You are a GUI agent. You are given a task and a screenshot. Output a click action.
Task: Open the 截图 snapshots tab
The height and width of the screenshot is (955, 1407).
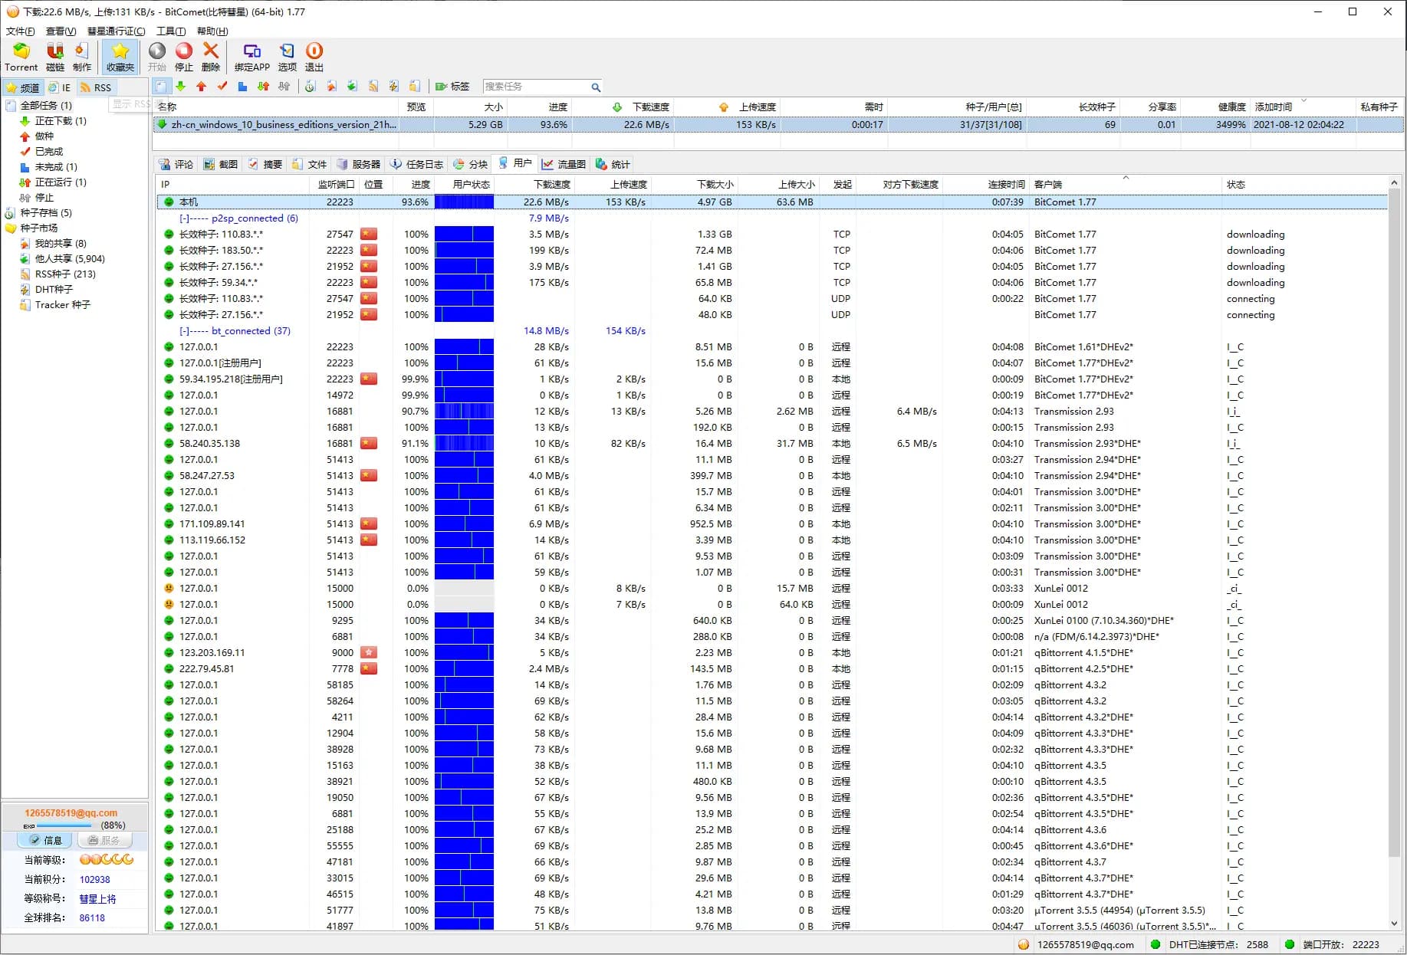tap(221, 164)
